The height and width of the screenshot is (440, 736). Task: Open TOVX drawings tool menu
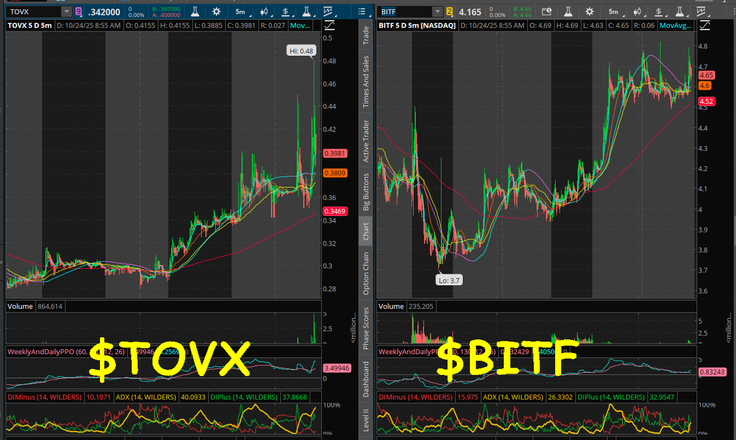[x=329, y=12]
